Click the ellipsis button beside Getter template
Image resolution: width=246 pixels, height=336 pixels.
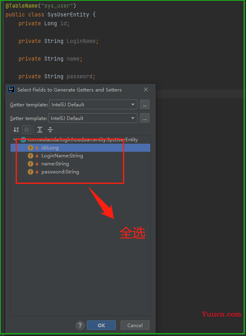[145, 105]
